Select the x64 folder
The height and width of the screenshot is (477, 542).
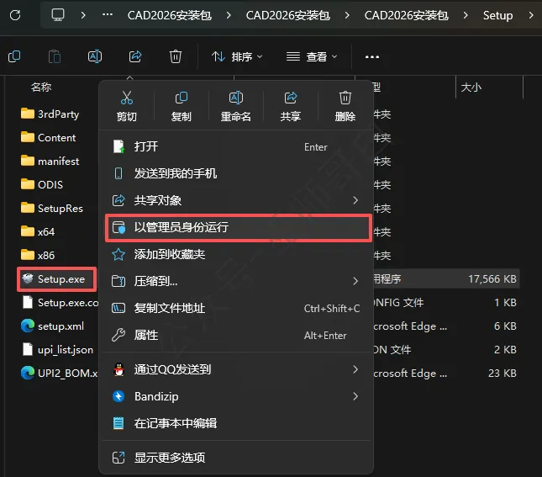pos(38,231)
